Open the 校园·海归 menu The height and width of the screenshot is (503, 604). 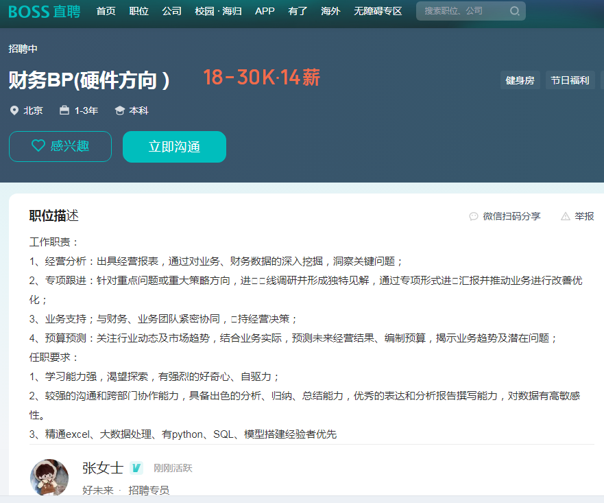click(218, 11)
